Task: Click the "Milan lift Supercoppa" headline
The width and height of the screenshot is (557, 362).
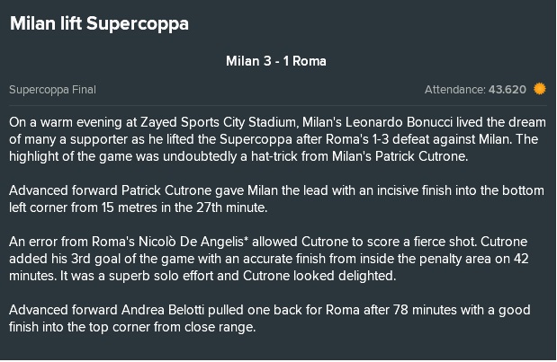Action: click(99, 23)
